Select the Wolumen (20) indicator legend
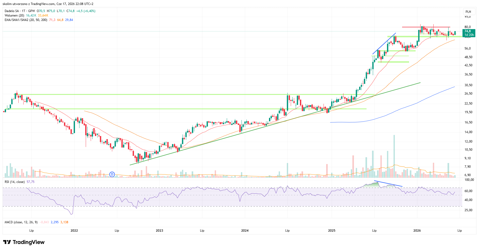Screen dimensions: 479x250 [x=14, y=15]
